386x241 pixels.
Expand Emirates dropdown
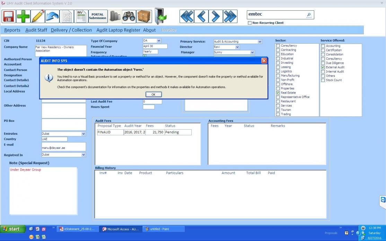(84, 134)
